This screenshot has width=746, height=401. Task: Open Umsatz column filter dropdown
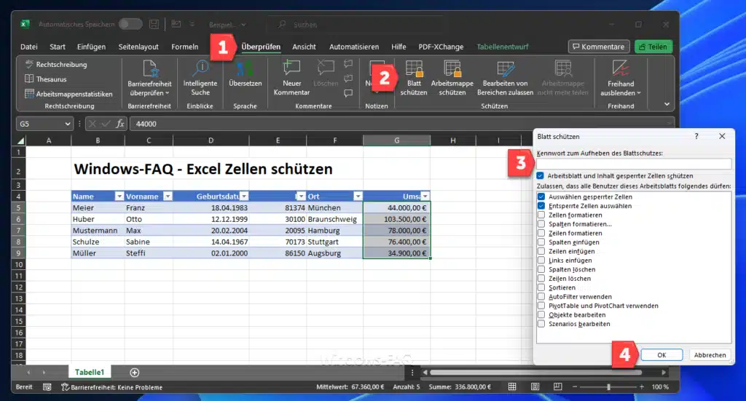point(425,196)
